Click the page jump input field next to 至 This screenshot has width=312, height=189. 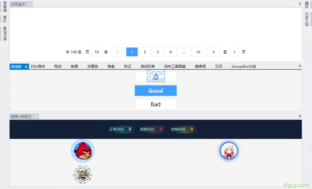coord(234,52)
